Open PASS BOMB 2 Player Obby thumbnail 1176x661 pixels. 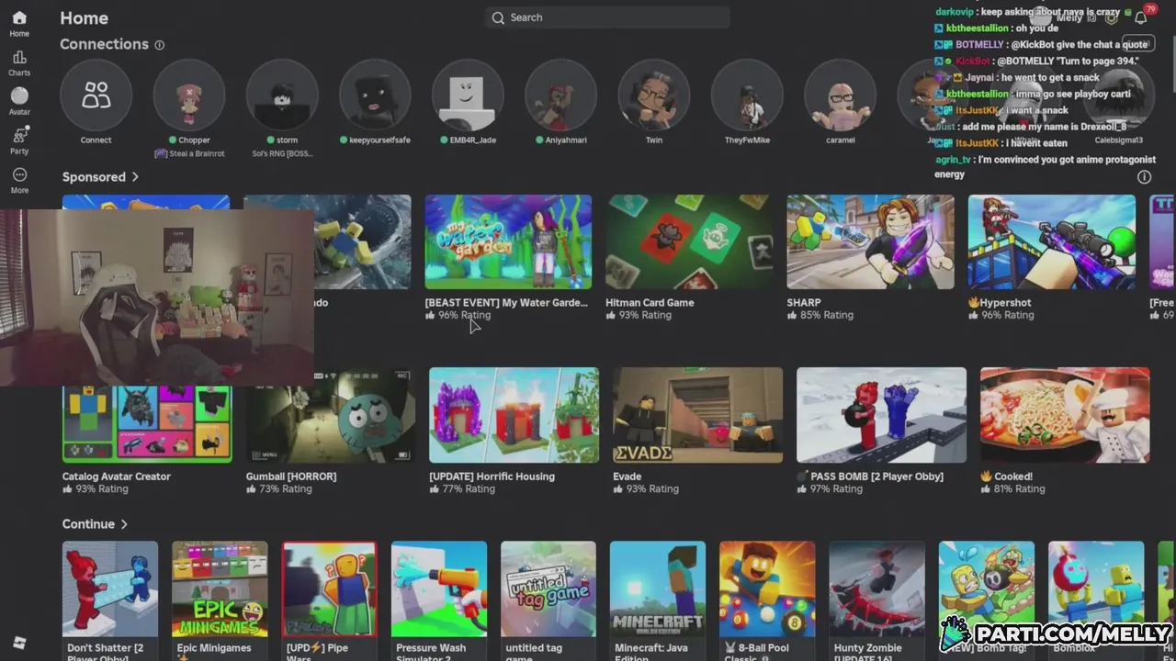coord(881,415)
